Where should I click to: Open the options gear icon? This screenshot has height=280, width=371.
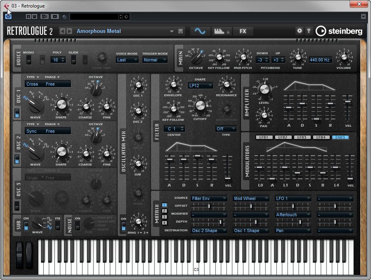point(300,31)
